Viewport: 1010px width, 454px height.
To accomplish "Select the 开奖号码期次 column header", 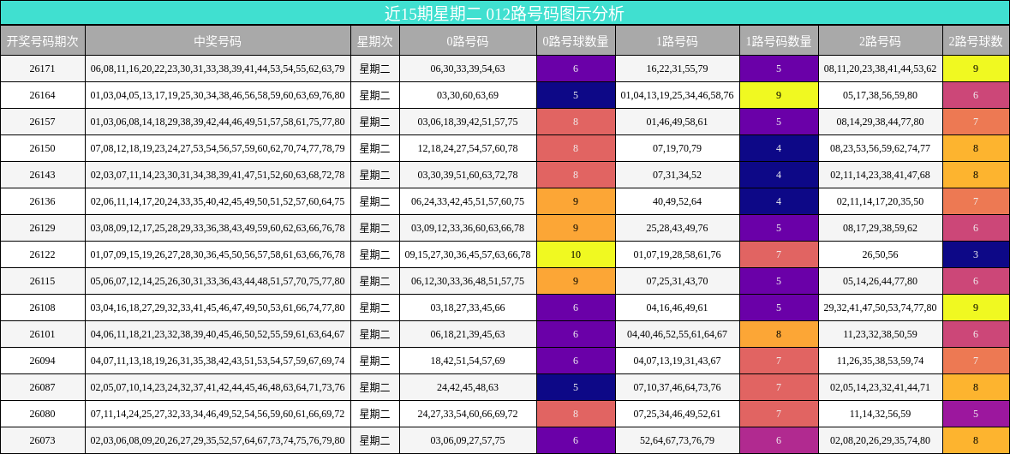I will [43, 42].
